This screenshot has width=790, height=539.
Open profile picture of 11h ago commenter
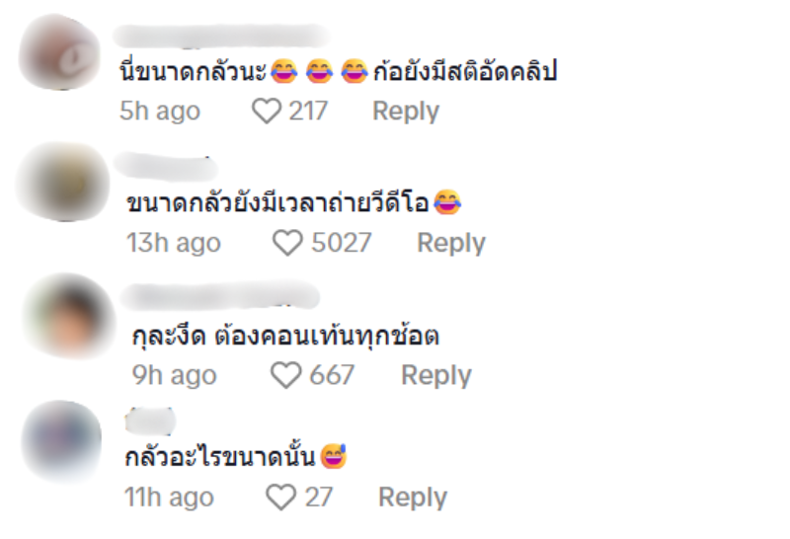(x=63, y=441)
